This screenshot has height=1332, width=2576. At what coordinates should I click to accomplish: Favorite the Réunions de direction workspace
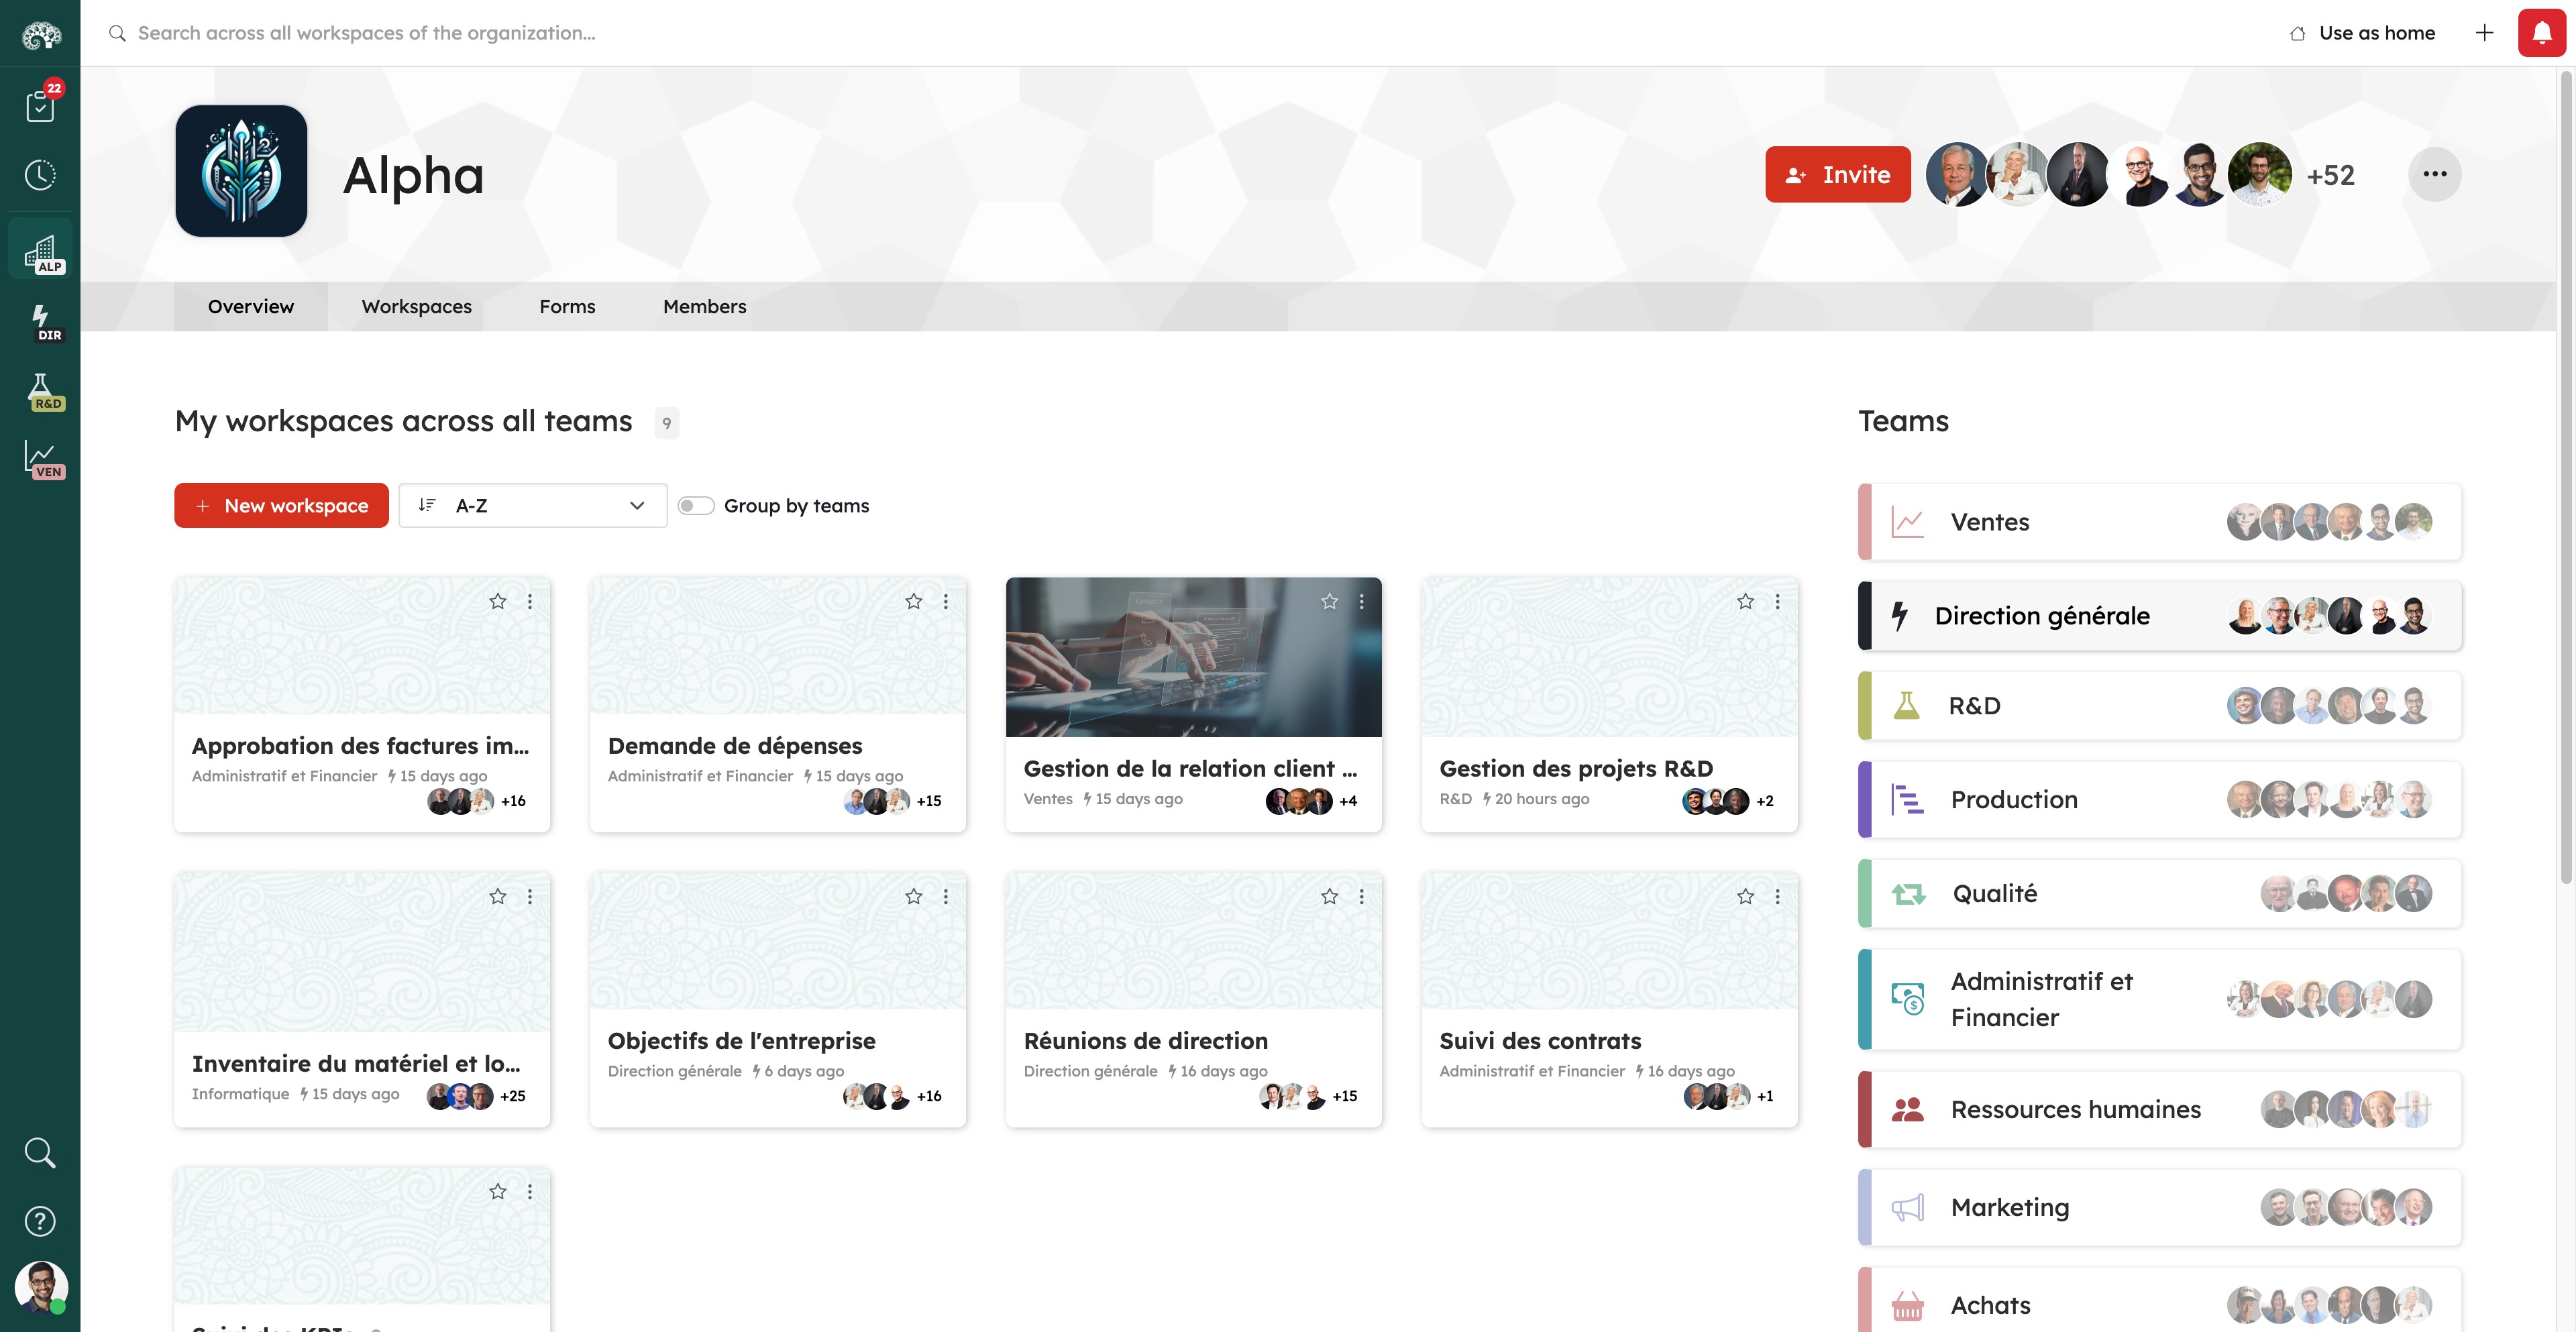pyautogui.click(x=1329, y=896)
